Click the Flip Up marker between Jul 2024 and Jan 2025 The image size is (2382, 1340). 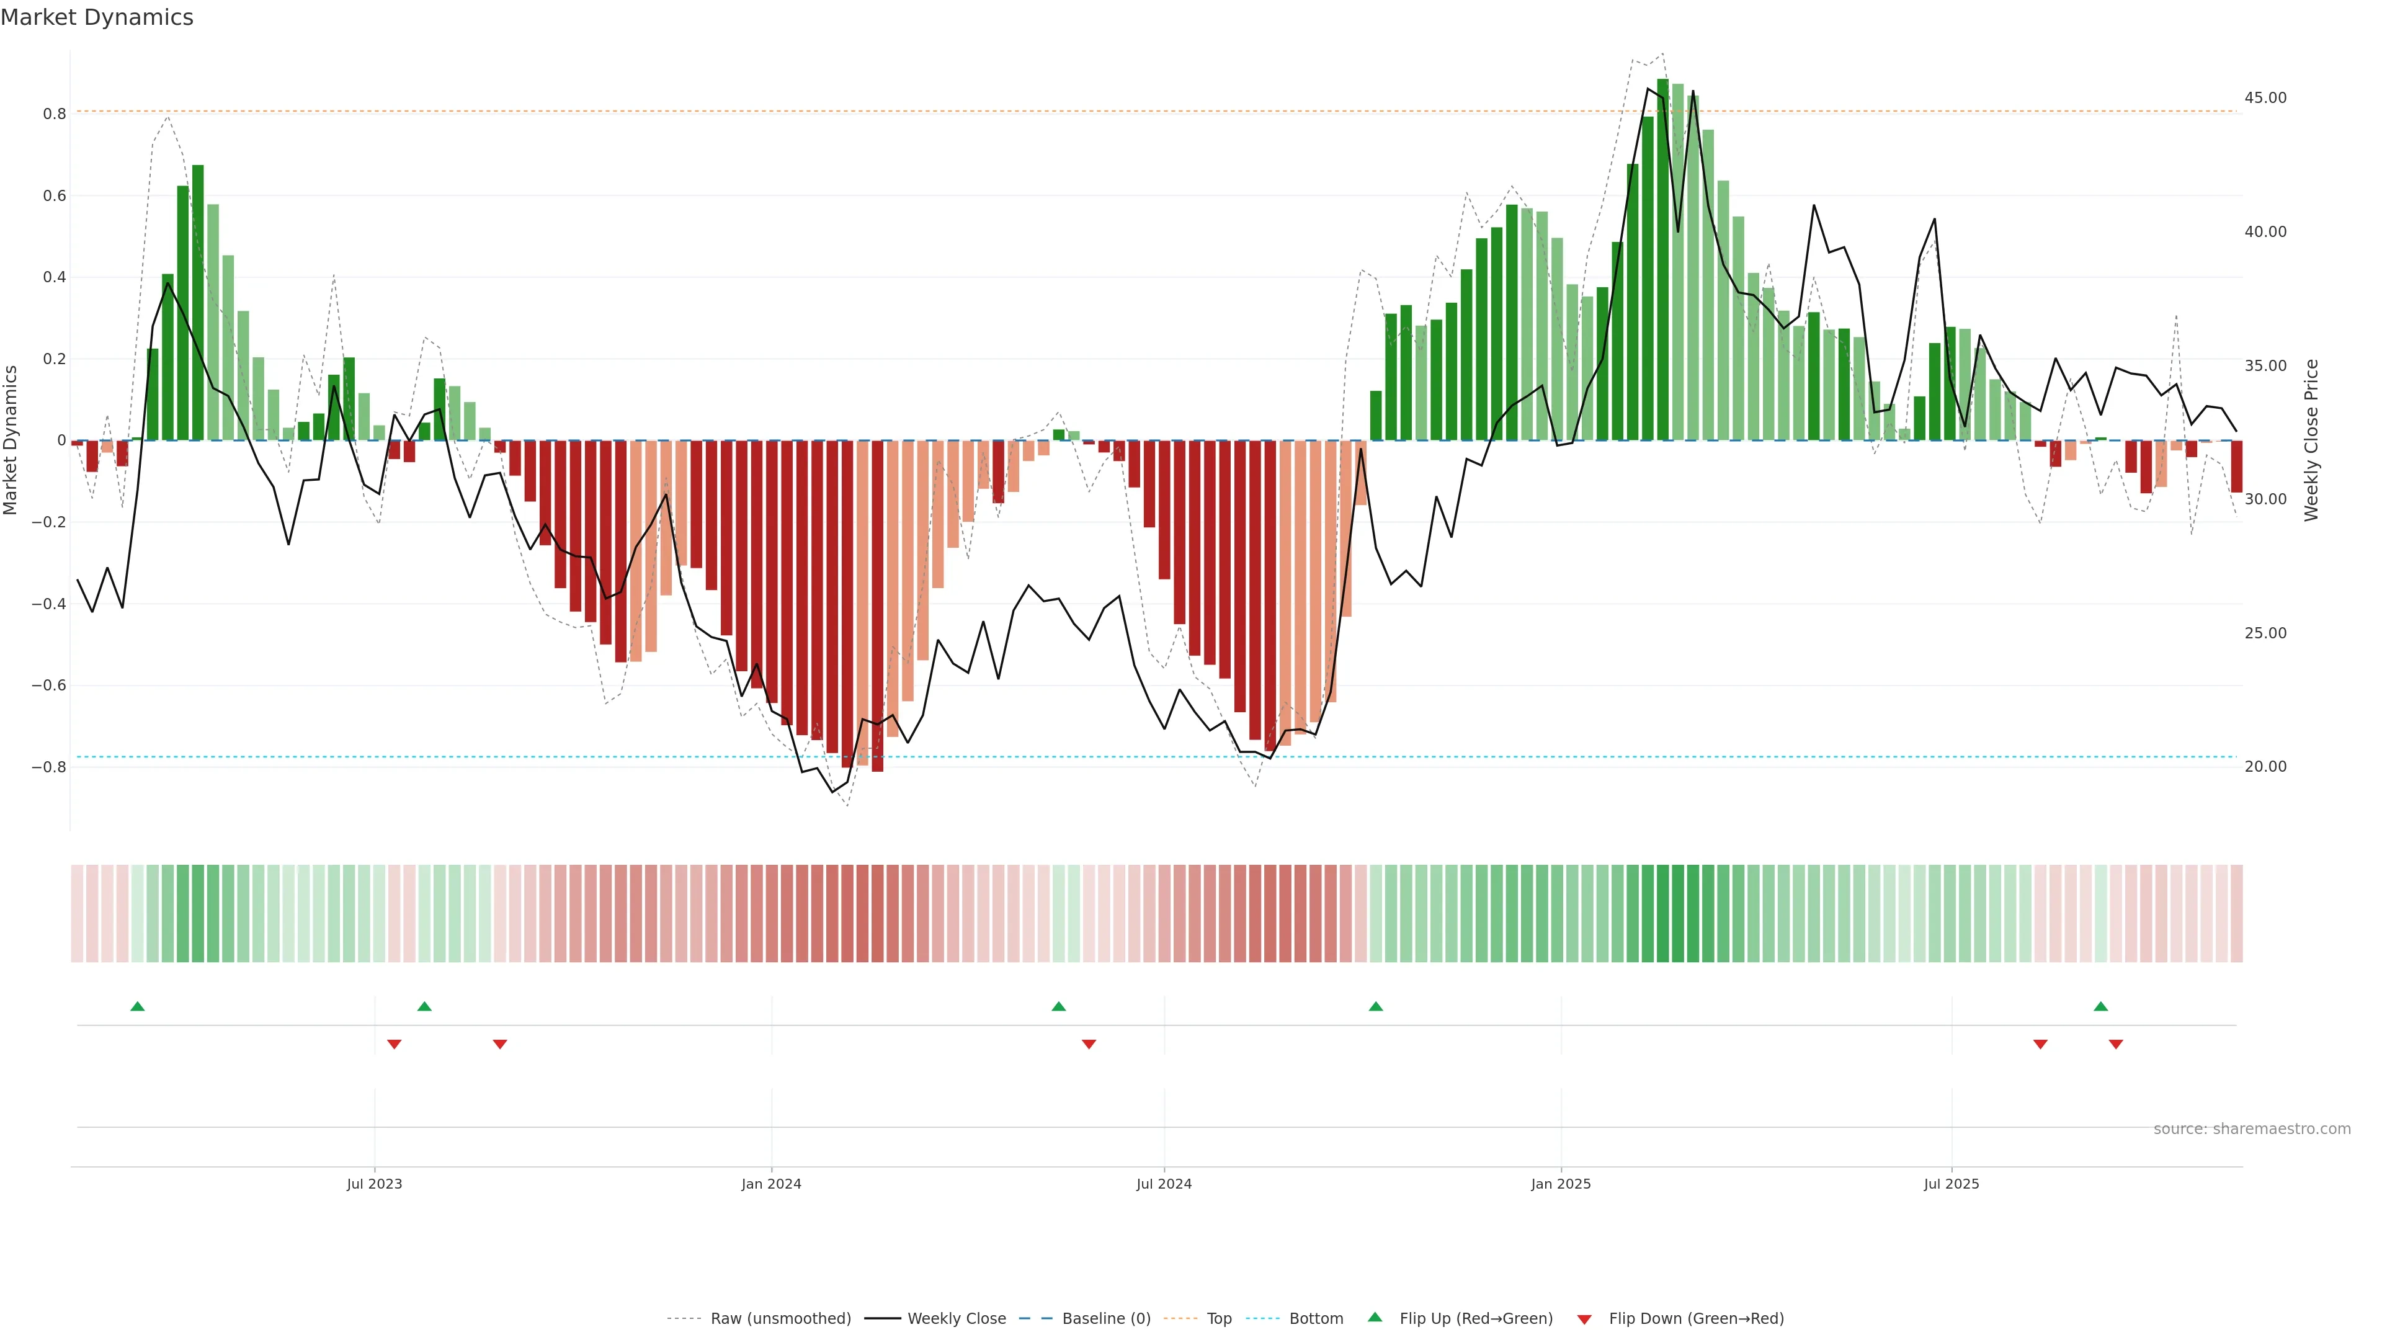1376,1006
